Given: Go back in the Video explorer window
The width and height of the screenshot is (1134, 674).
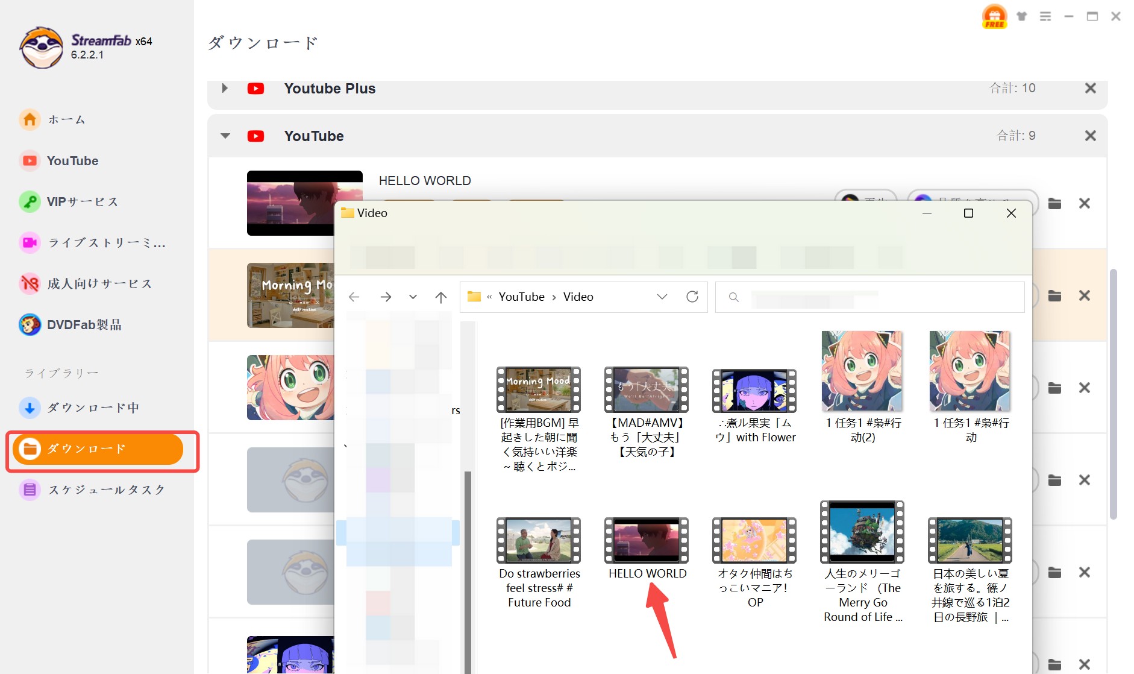Looking at the screenshot, I should [354, 297].
